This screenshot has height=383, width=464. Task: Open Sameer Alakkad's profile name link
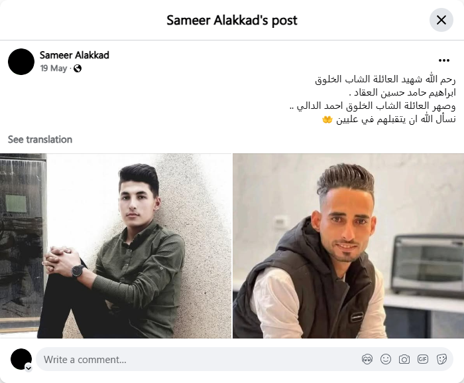point(74,55)
